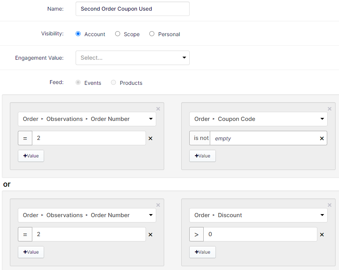Clear the 'empty' Coupon Code value
This screenshot has height=270, width=339.
point(322,138)
